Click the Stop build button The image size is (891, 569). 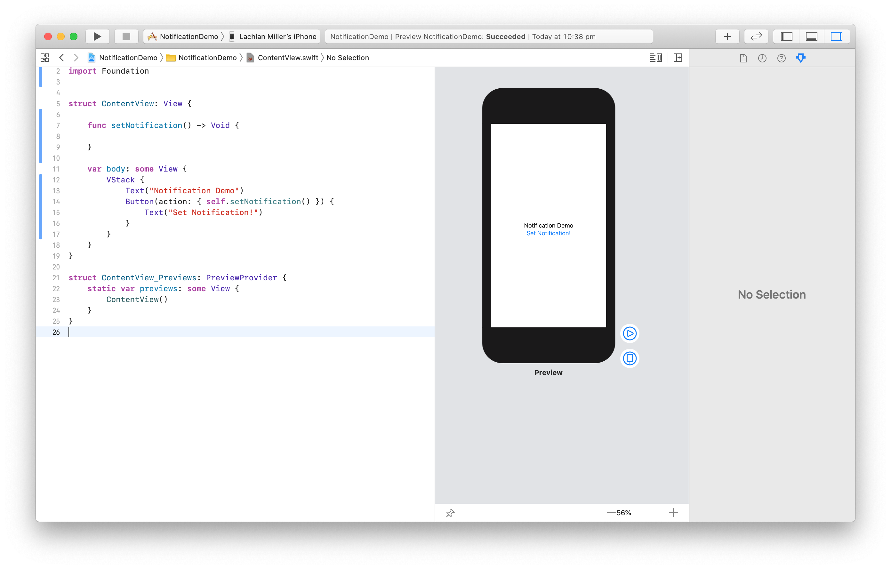[126, 36]
